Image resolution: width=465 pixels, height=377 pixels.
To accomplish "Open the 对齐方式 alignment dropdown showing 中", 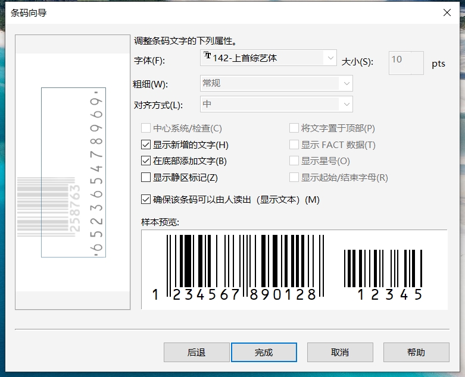I will (276, 104).
